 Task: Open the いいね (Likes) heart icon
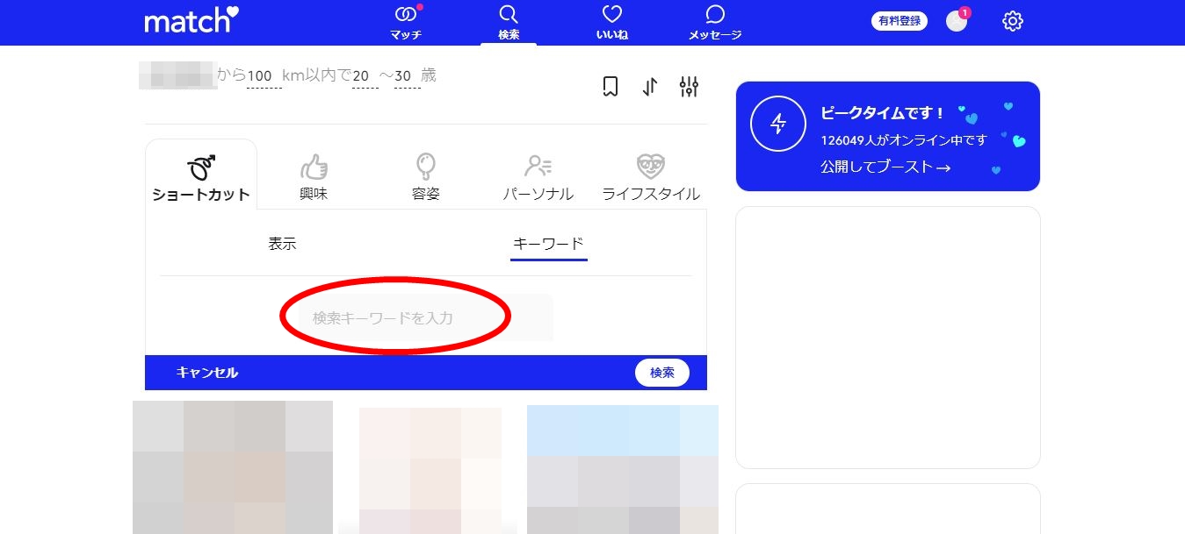point(611,15)
